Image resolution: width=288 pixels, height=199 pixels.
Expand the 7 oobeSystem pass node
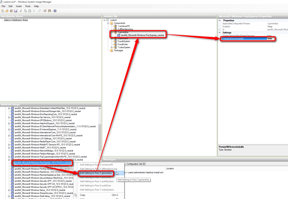(112, 47)
